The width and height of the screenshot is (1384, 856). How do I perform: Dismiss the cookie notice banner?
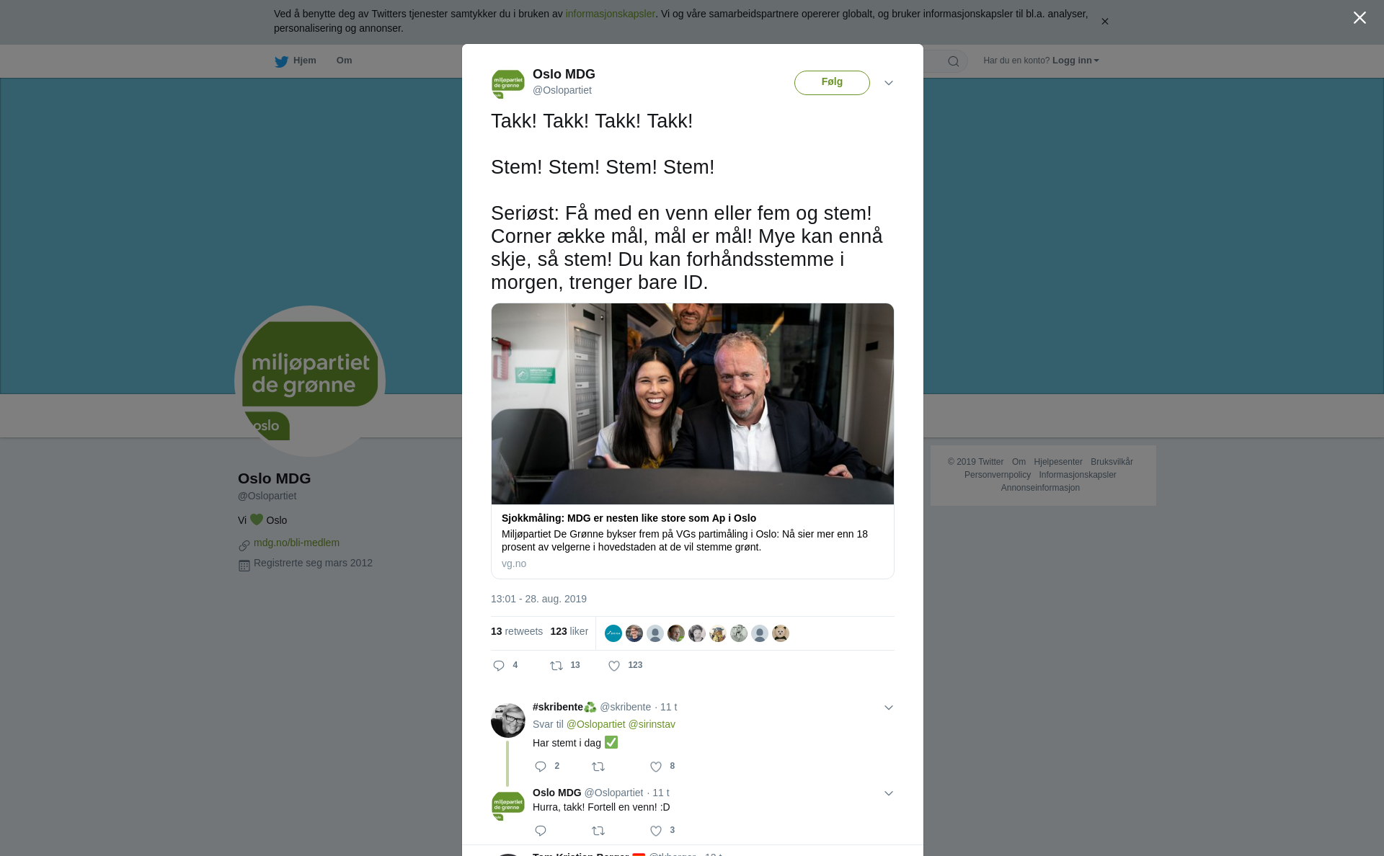click(x=1104, y=22)
